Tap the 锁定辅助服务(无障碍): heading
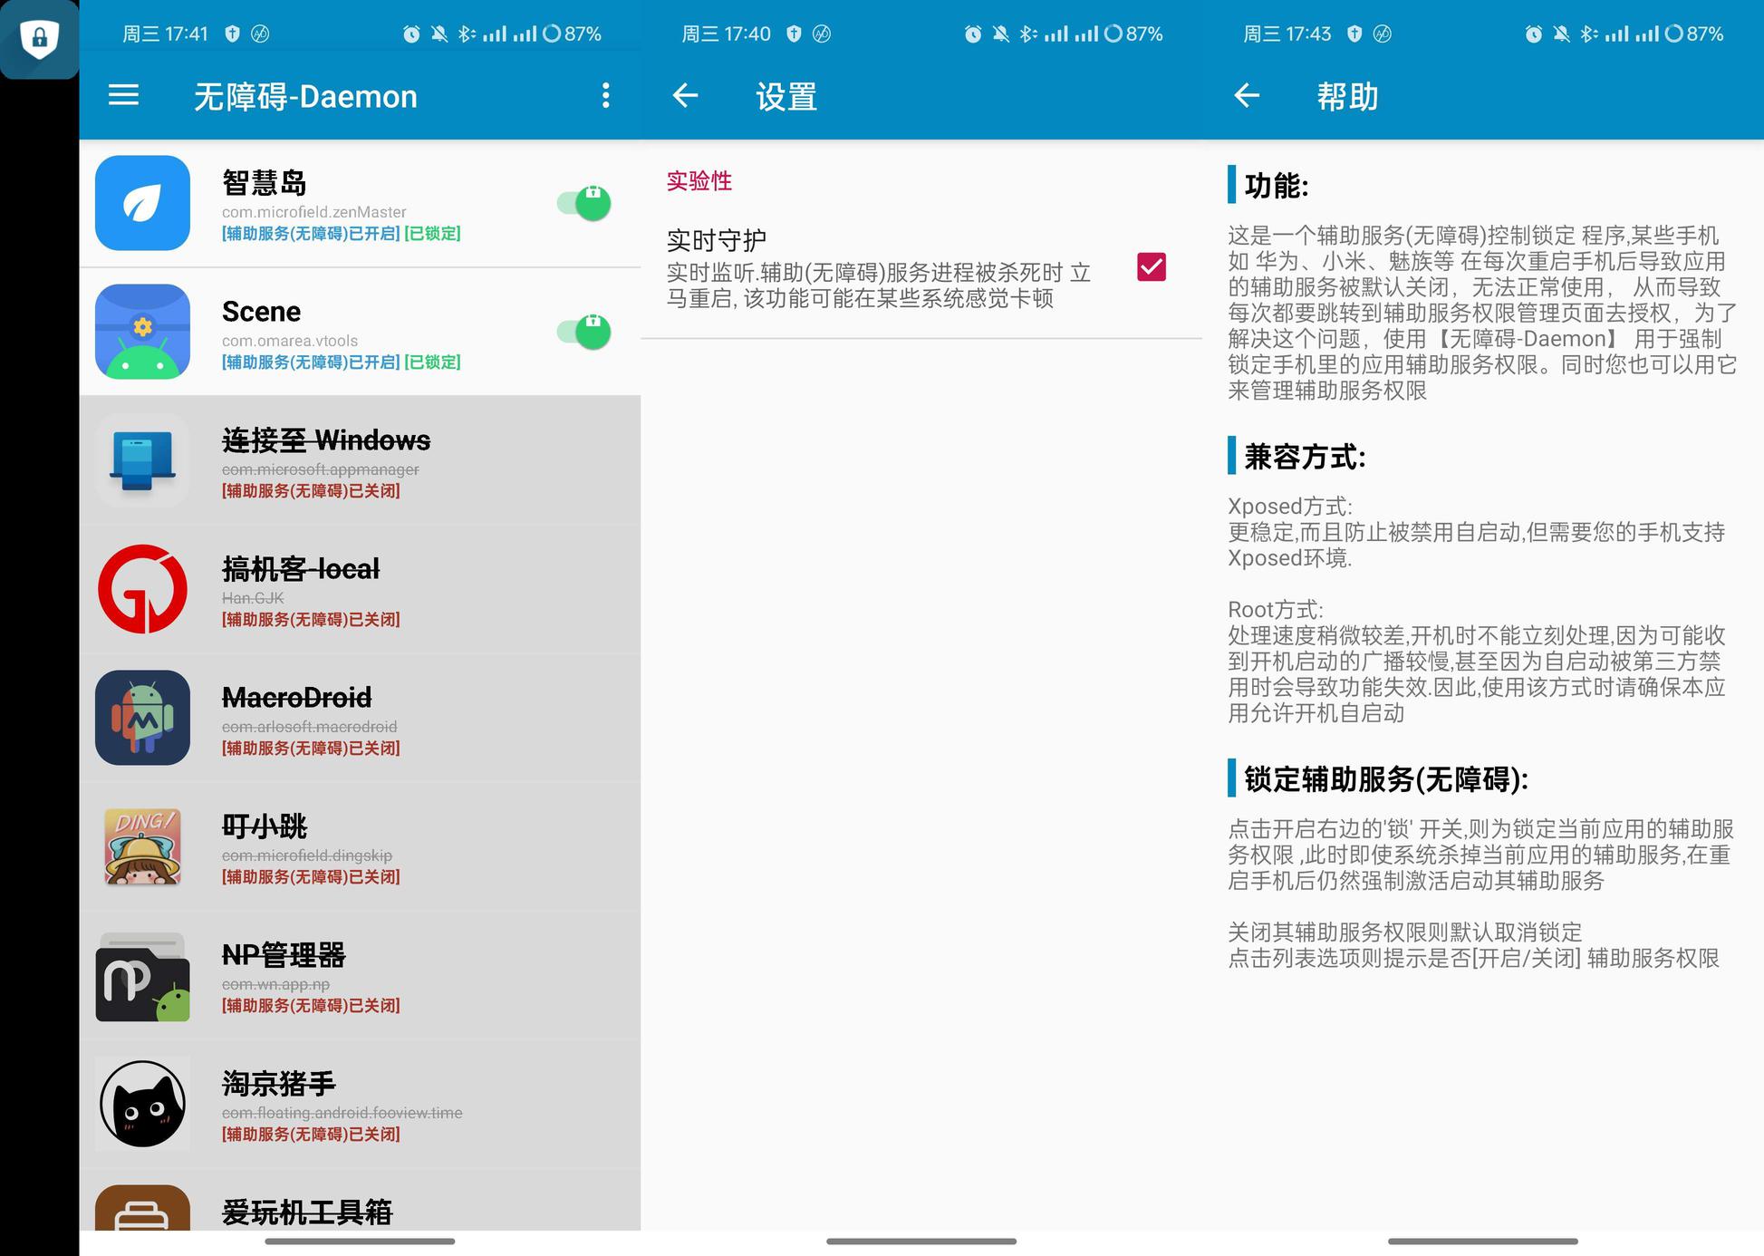 click(1386, 779)
